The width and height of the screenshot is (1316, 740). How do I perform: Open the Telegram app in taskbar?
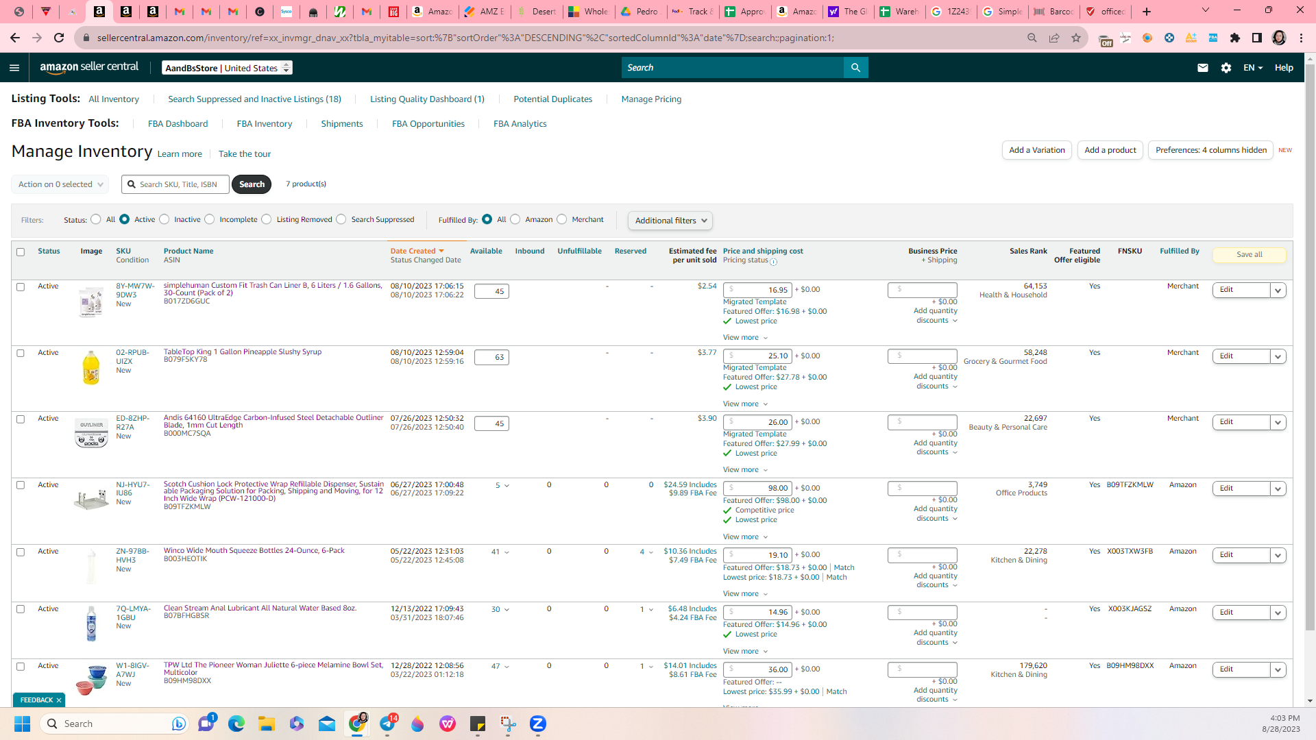[387, 724]
